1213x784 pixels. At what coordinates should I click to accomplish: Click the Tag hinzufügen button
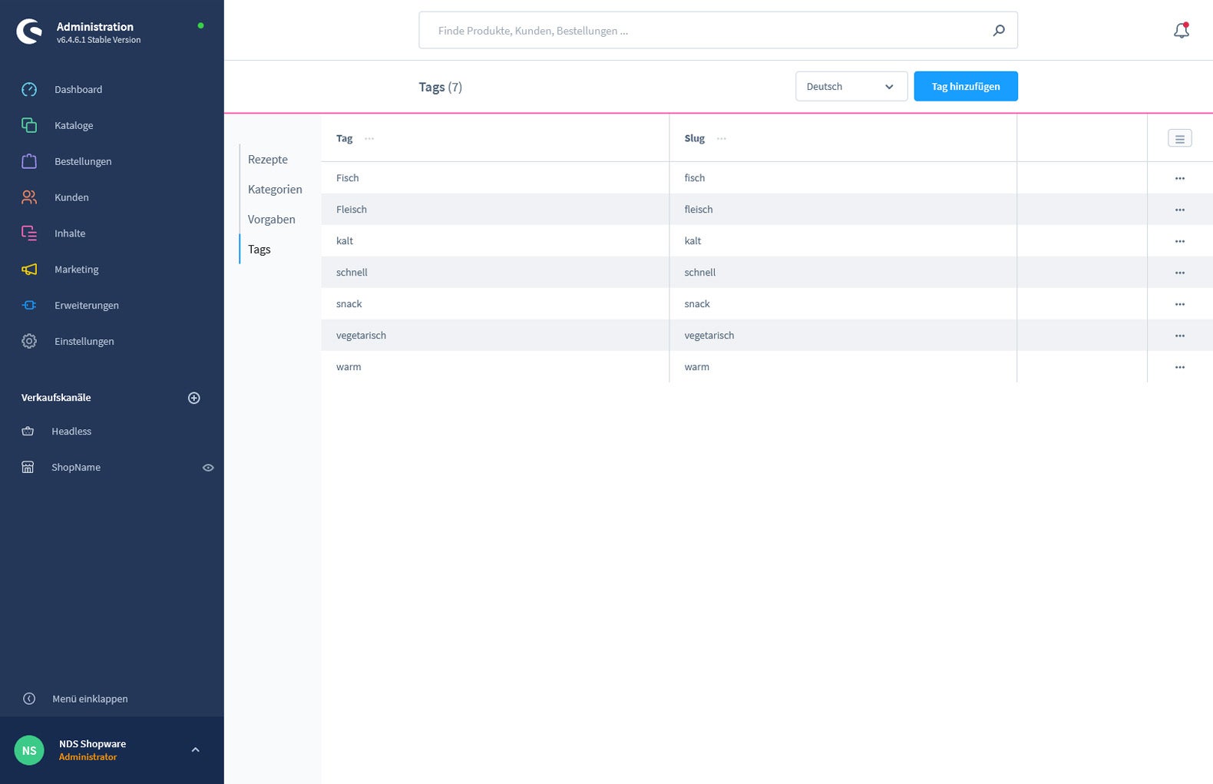point(966,86)
